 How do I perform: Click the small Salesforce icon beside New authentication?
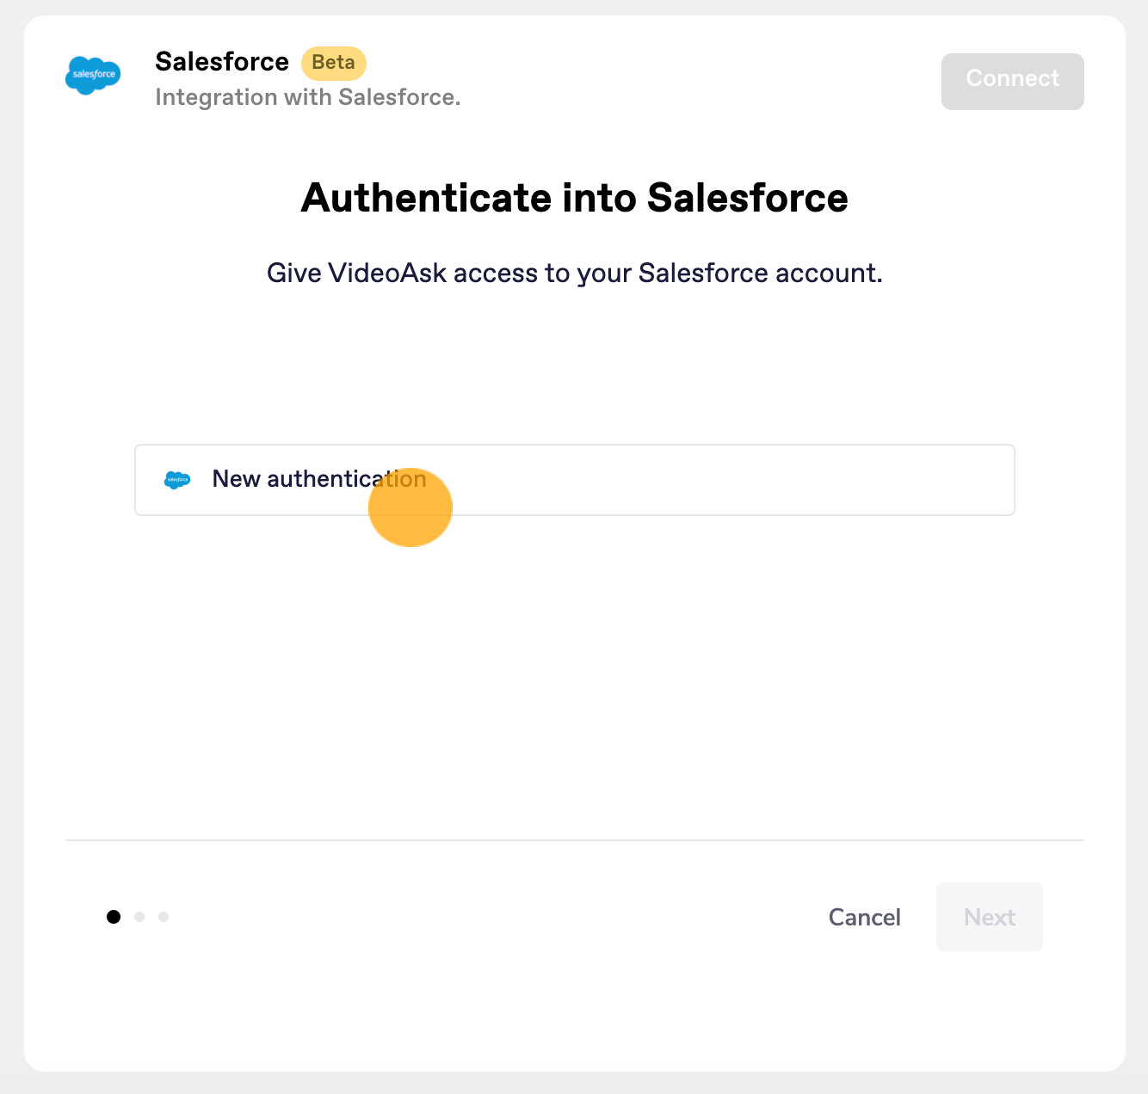(177, 480)
